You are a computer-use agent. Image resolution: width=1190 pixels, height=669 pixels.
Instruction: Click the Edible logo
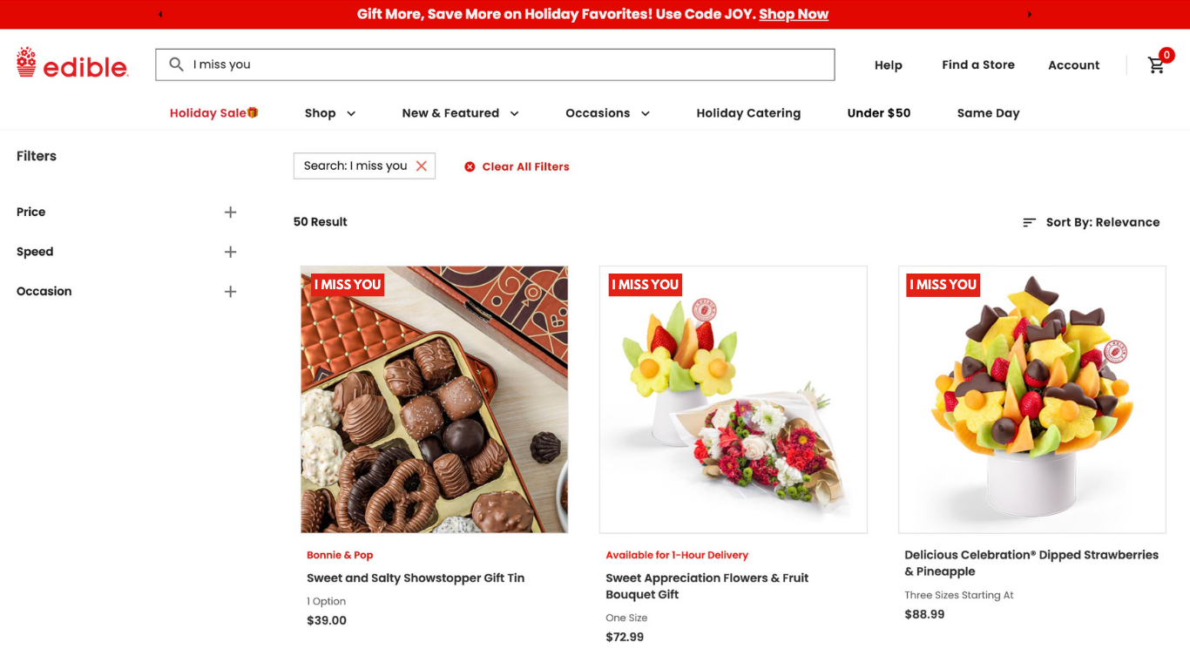(72, 64)
